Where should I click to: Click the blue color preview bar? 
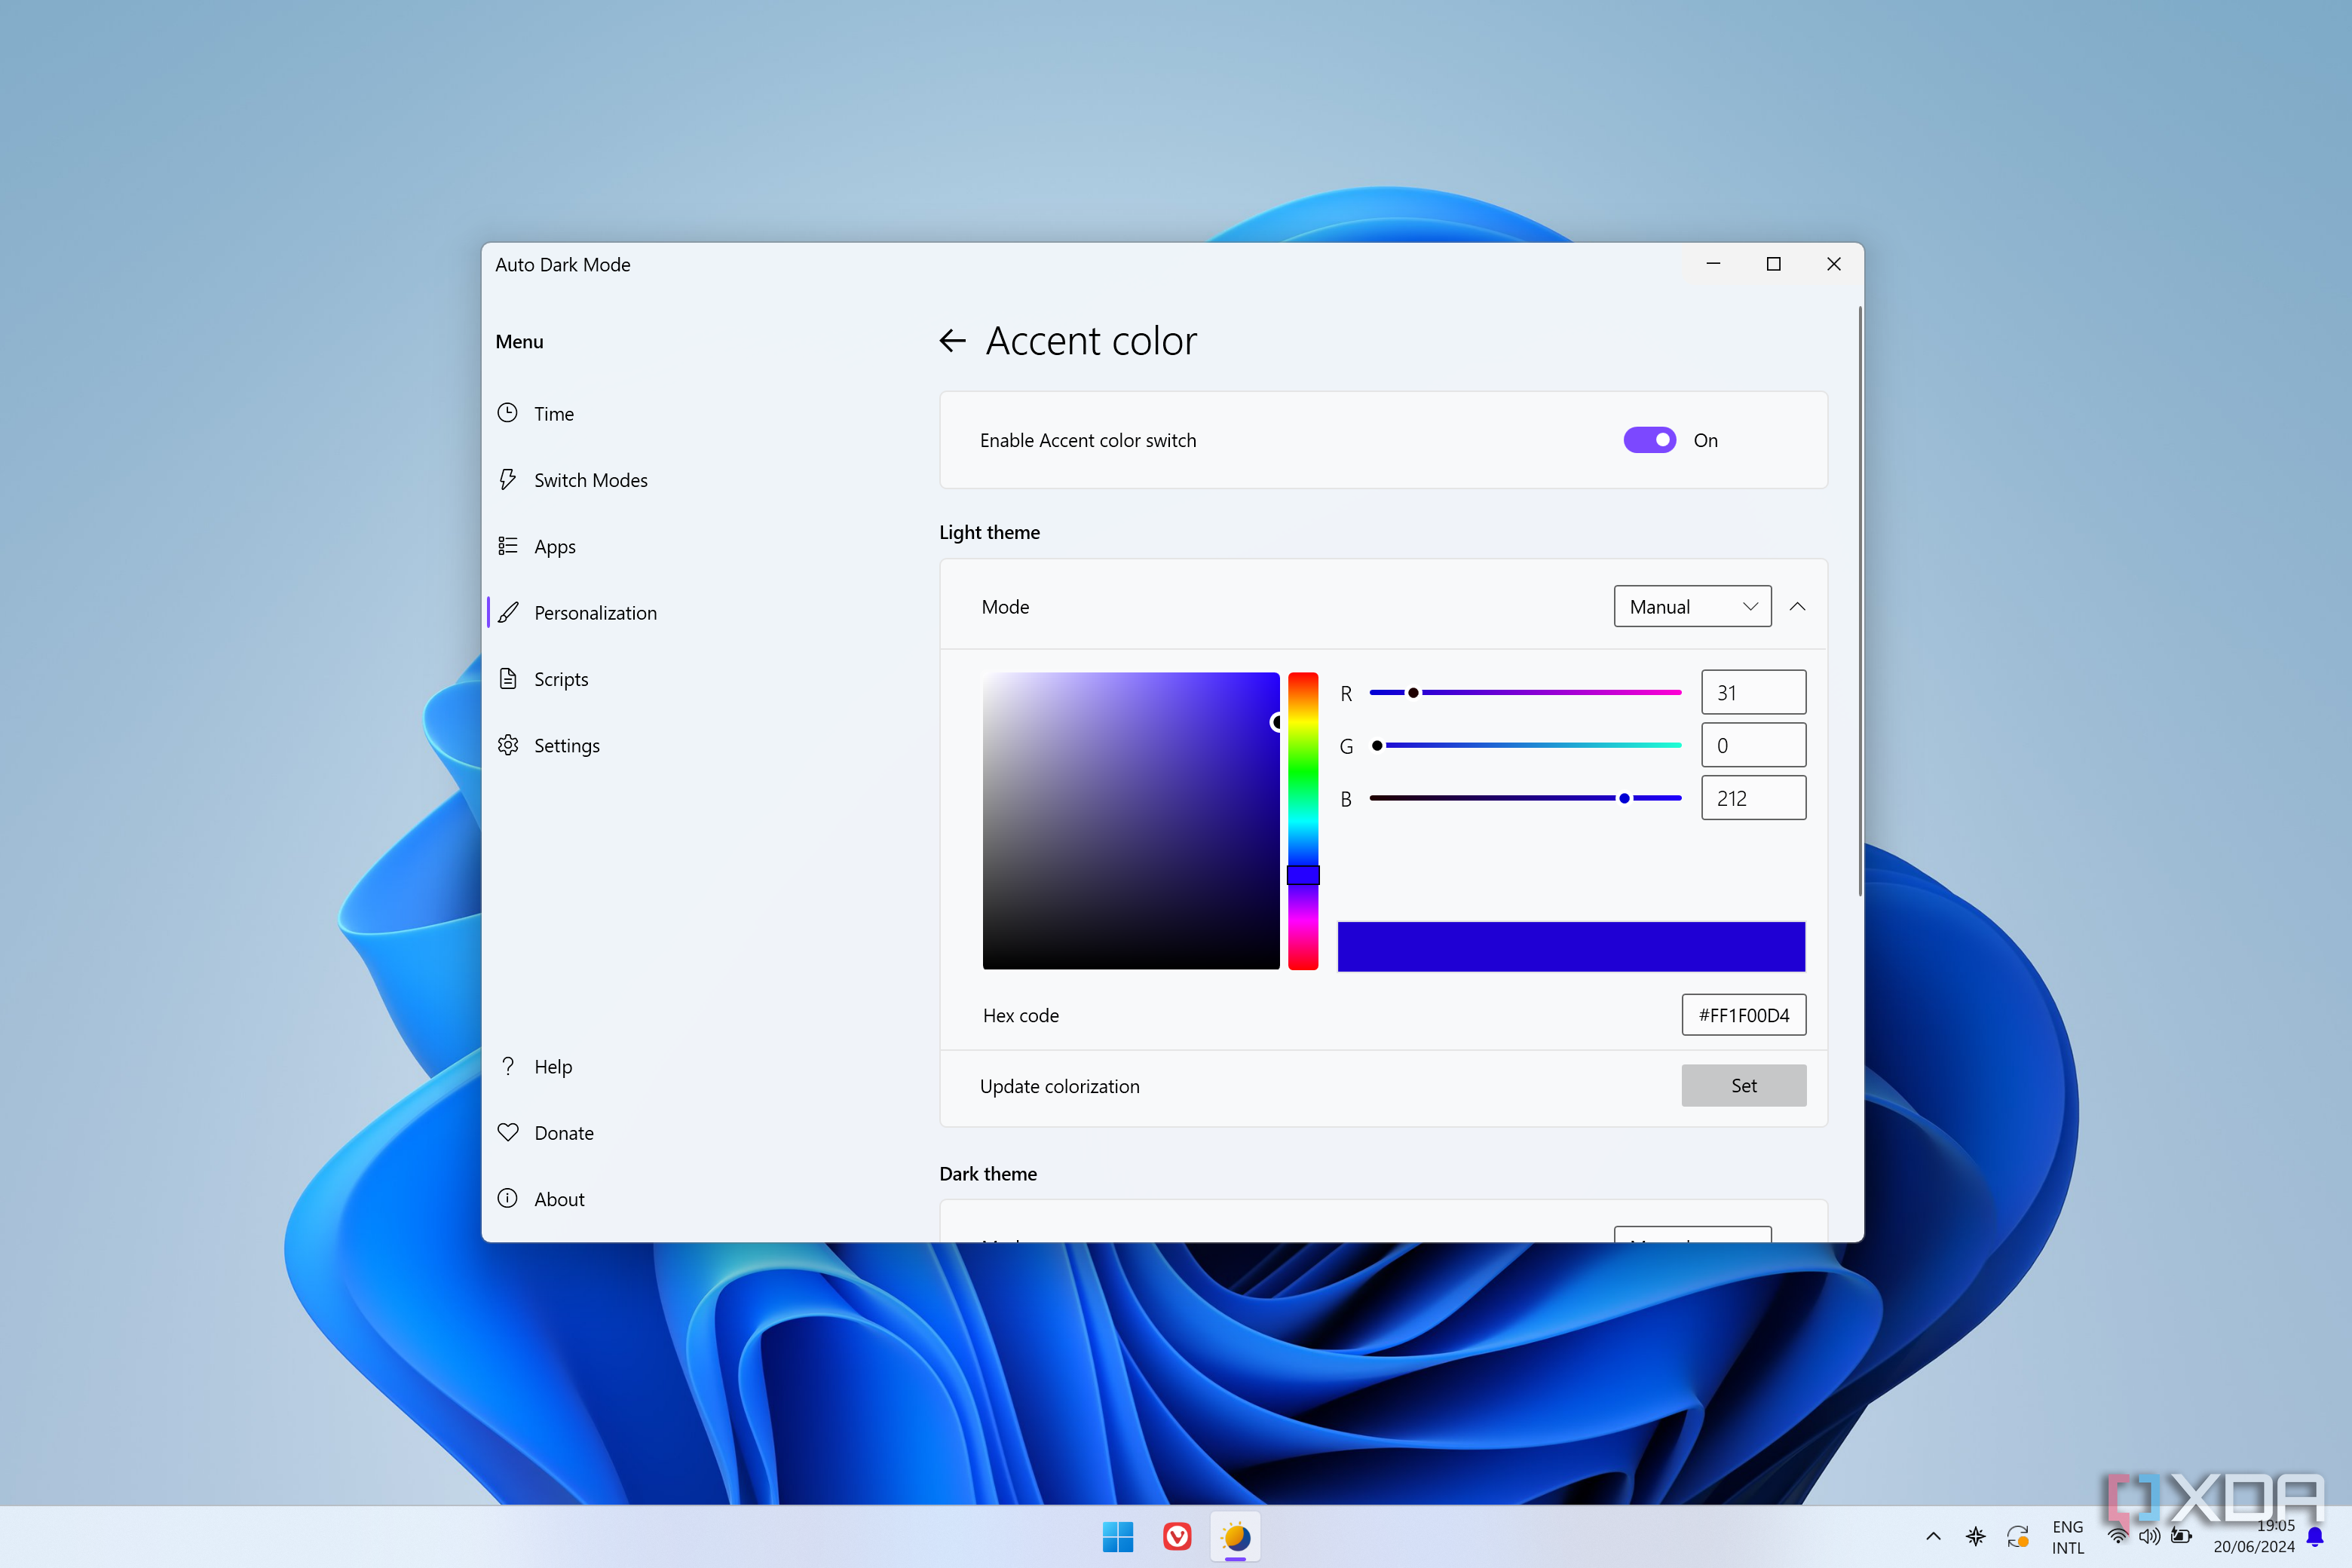point(1571,946)
